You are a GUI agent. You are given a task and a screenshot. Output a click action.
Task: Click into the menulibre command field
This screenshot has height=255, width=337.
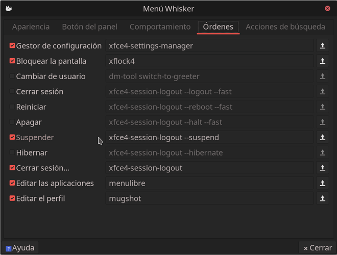(209, 183)
